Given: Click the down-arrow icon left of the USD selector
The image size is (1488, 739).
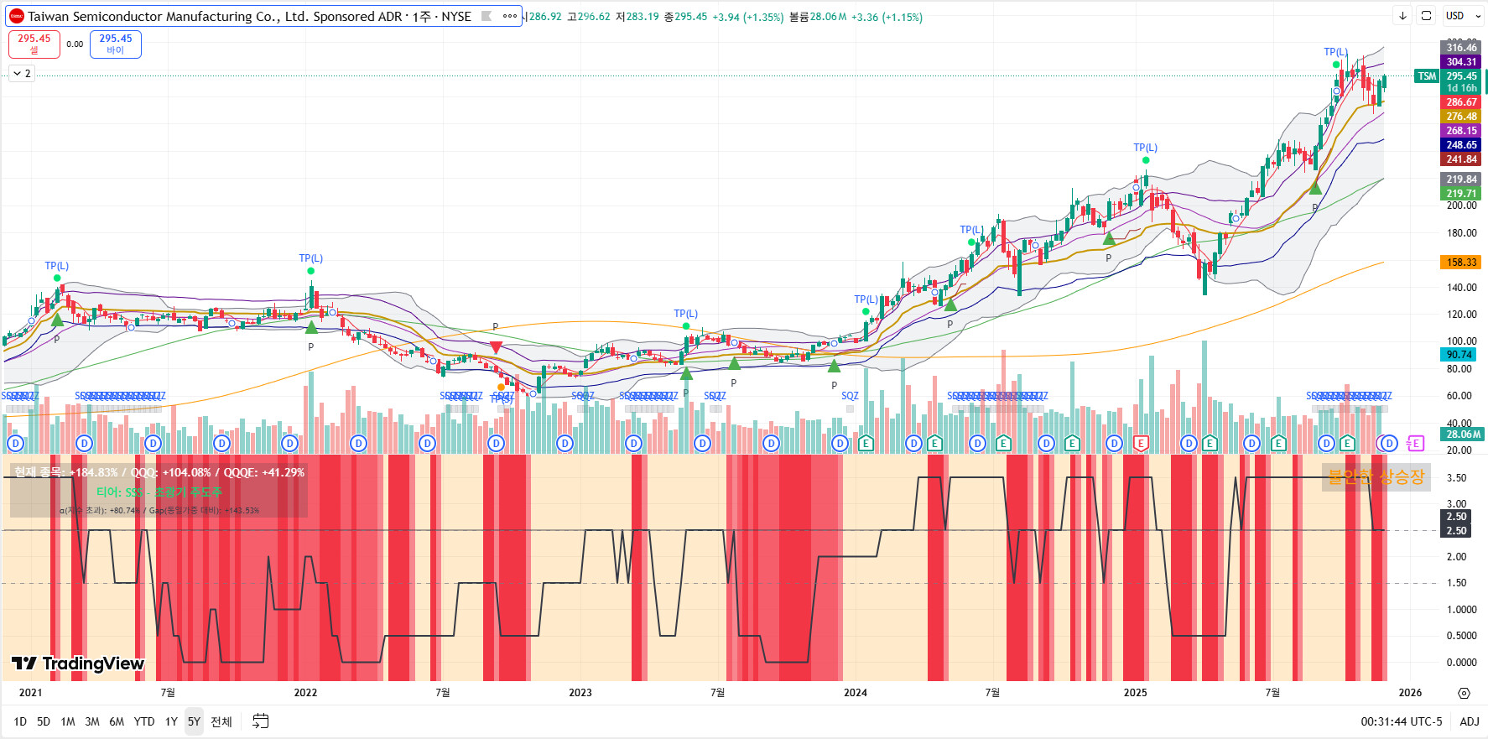Looking at the screenshot, I should (x=1402, y=16).
